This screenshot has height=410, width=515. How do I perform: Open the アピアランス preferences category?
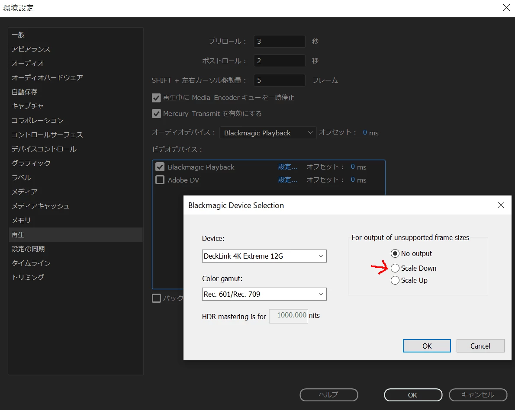click(76, 49)
